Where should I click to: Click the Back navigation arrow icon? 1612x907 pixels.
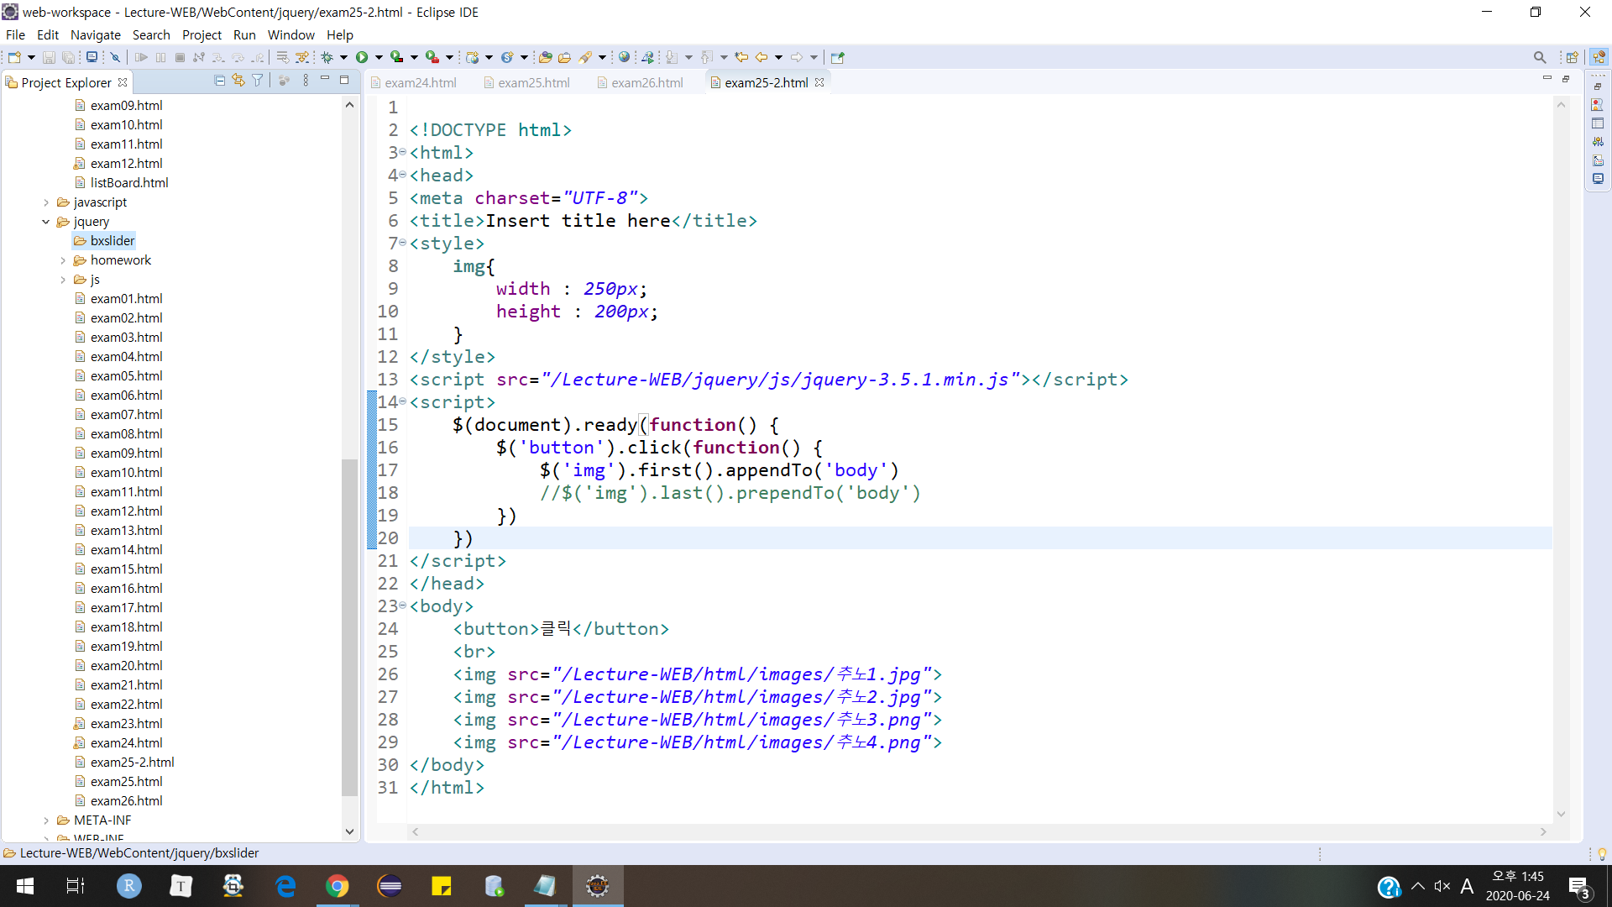click(762, 57)
